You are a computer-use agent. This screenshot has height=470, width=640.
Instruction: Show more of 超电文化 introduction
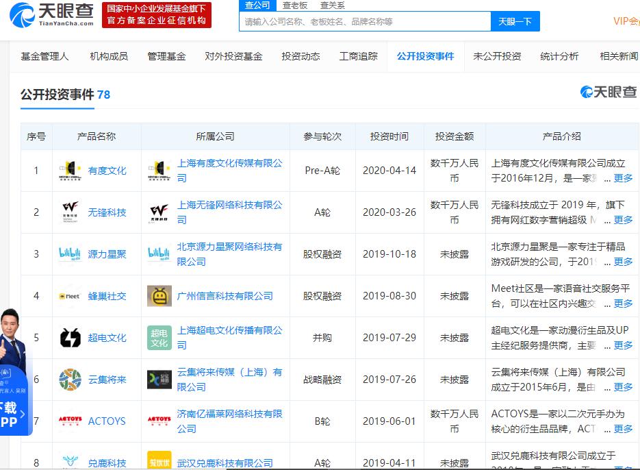pyautogui.click(x=623, y=345)
